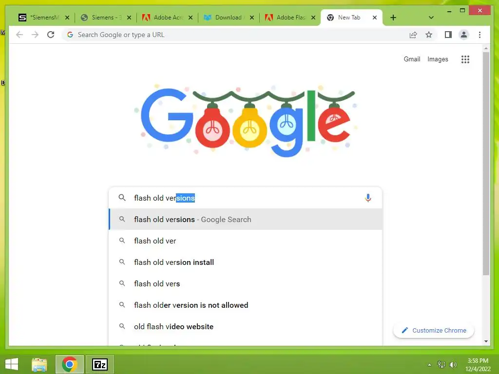499x374 pixels.
Task: Choose suggestion 'flash old version install'
Action: click(x=246, y=262)
